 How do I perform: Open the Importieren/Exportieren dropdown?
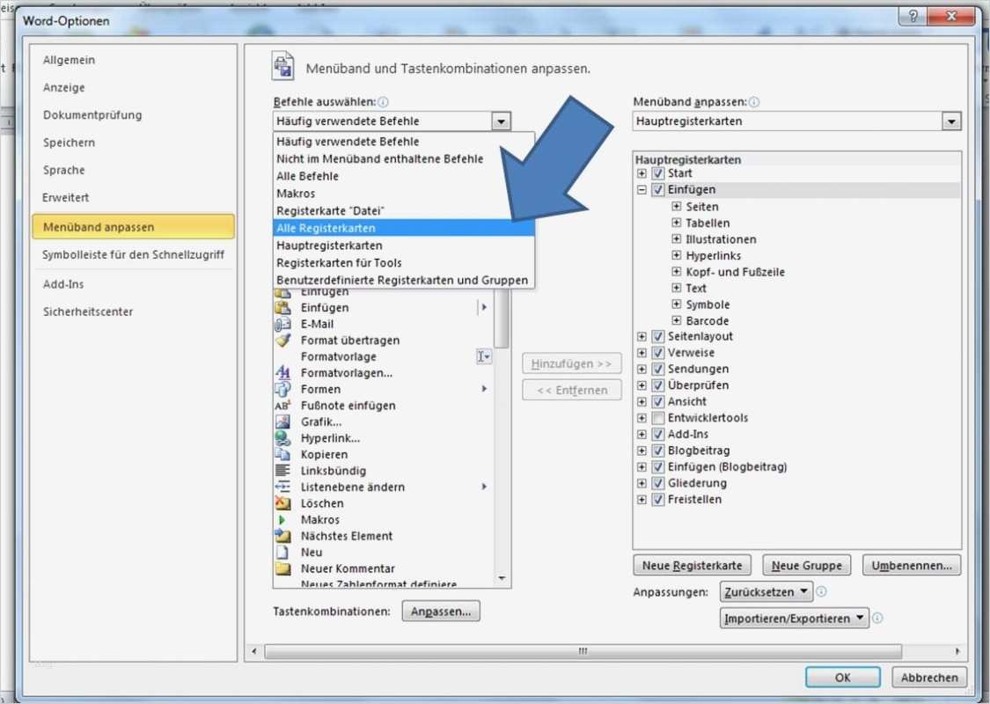click(795, 618)
